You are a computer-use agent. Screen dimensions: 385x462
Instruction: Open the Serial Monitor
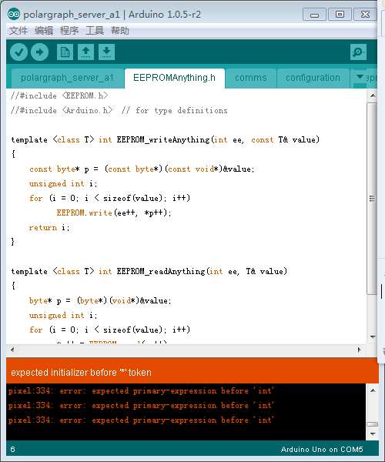click(x=358, y=52)
